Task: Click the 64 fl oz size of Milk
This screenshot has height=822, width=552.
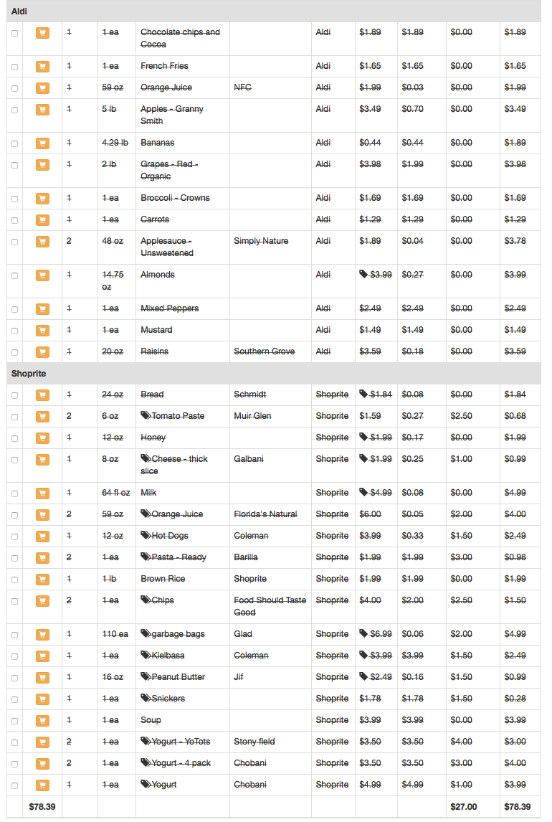Action: click(115, 493)
